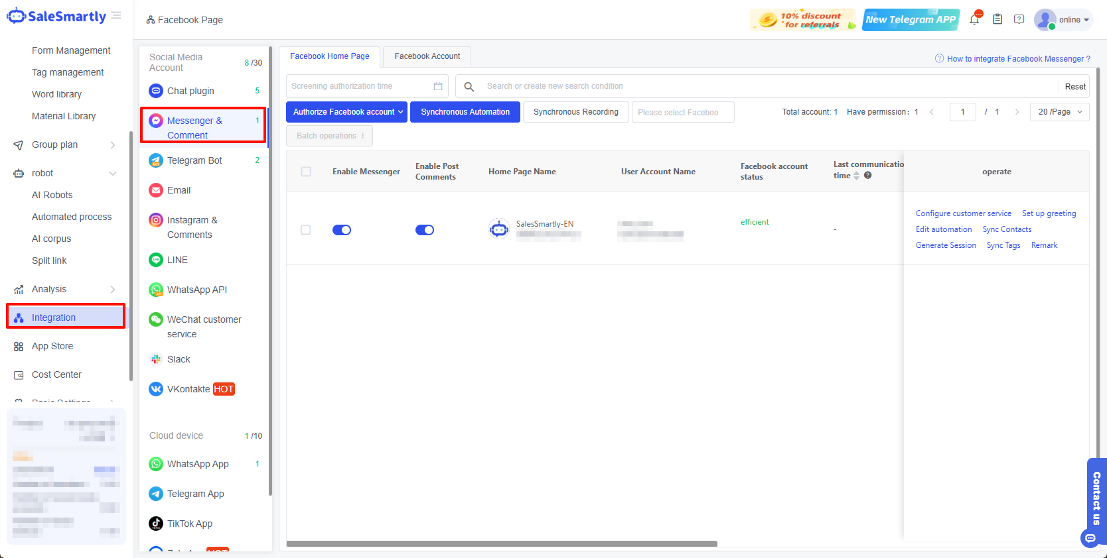1107x558 pixels.
Task: Click the horizontal scrollbar under the table
Action: (502, 544)
